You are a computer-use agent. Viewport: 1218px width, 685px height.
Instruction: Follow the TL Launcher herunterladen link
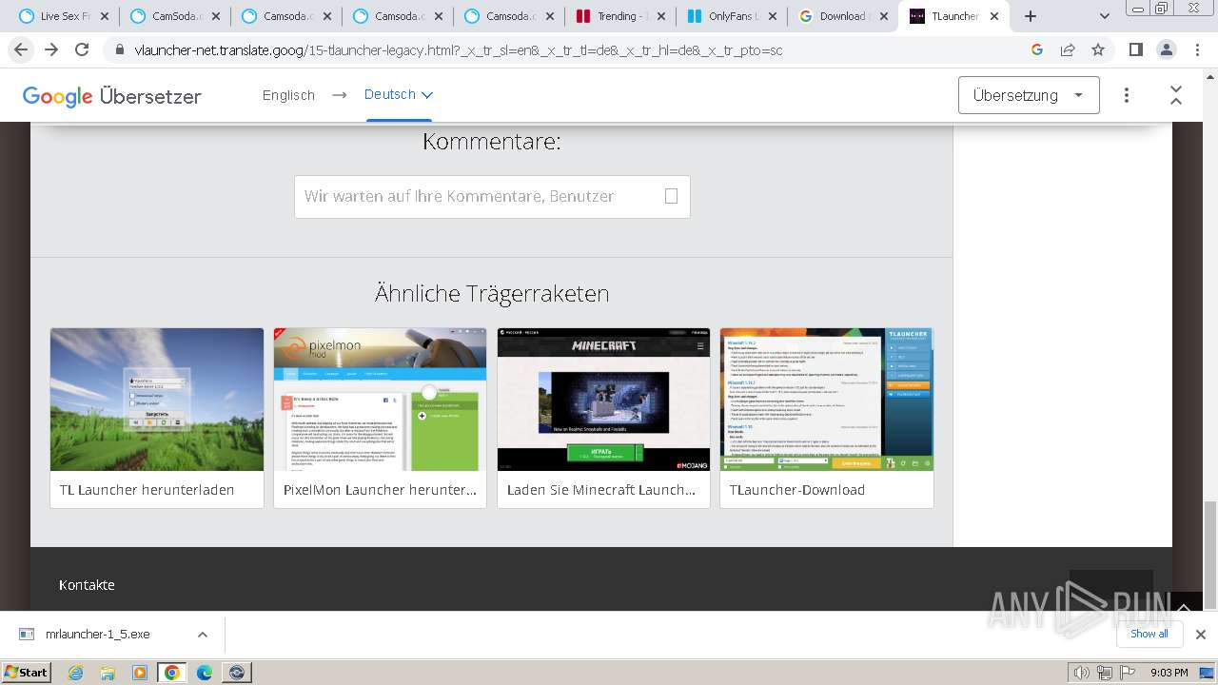click(x=147, y=490)
